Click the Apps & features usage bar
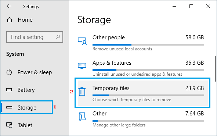Image resolution: width=217 pixels, height=136 pixels. pos(148,70)
